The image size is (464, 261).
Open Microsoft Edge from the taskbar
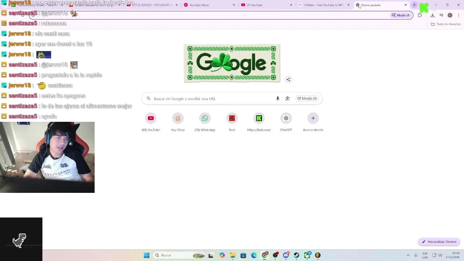(254, 255)
